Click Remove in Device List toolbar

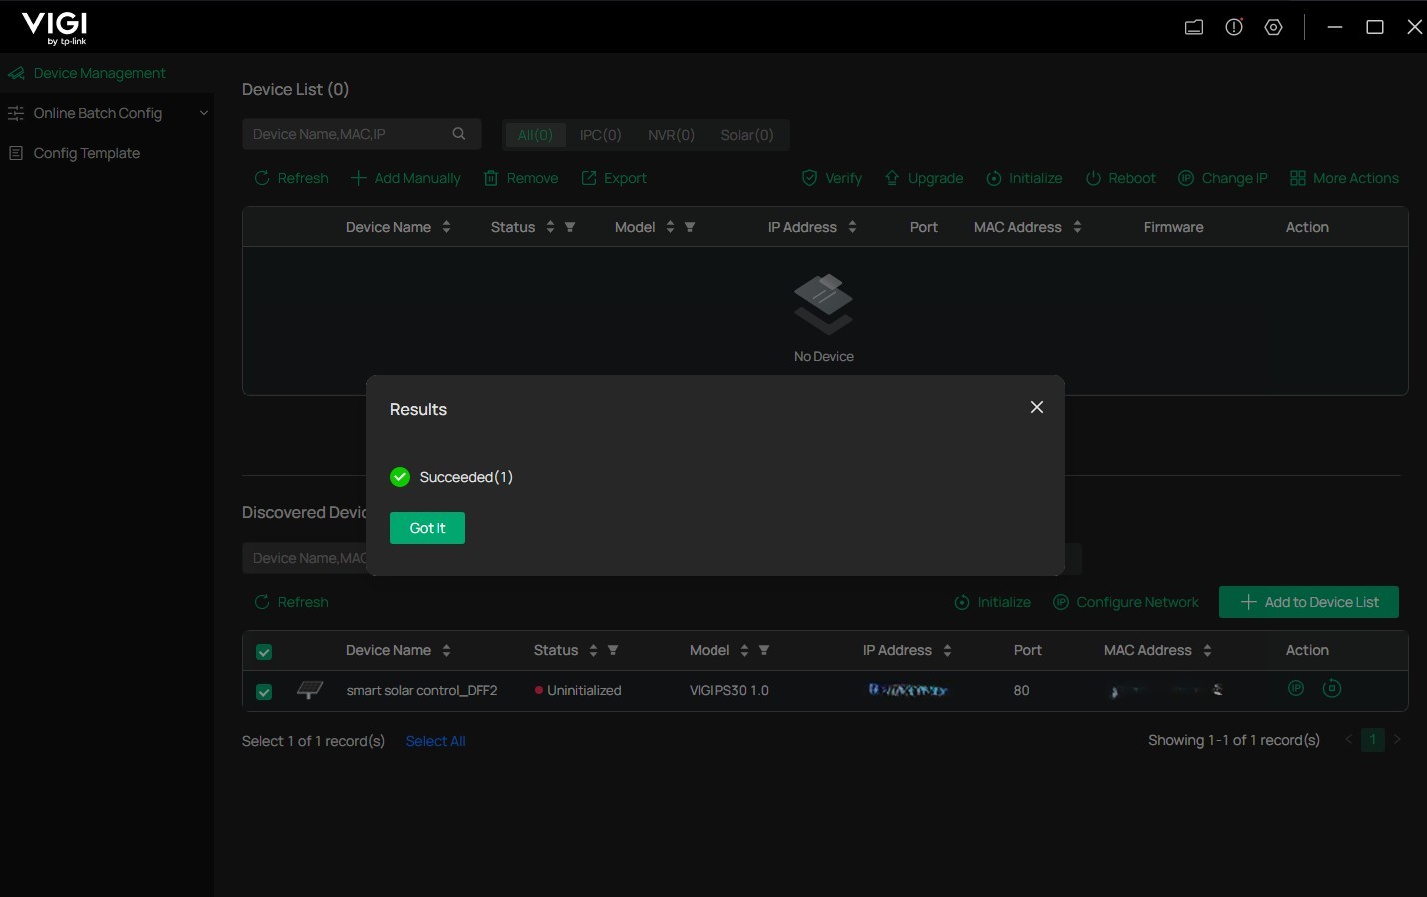[521, 178]
